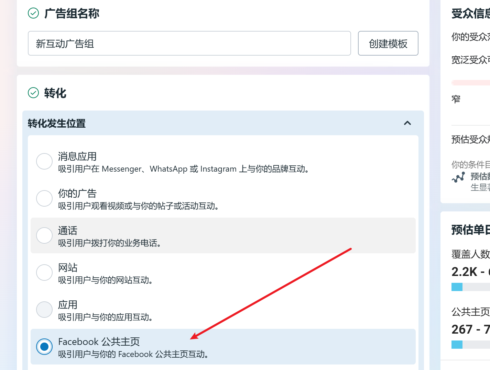Click the 转化发生位置 section header
The image size is (490, 370).
(x=57, y=123)
